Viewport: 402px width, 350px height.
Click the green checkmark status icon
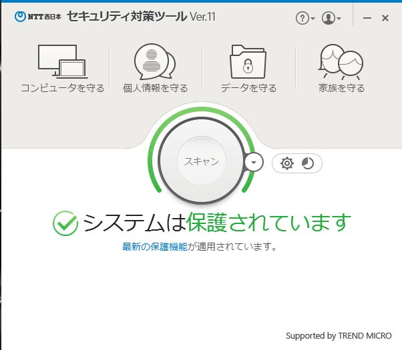point(65,223)
